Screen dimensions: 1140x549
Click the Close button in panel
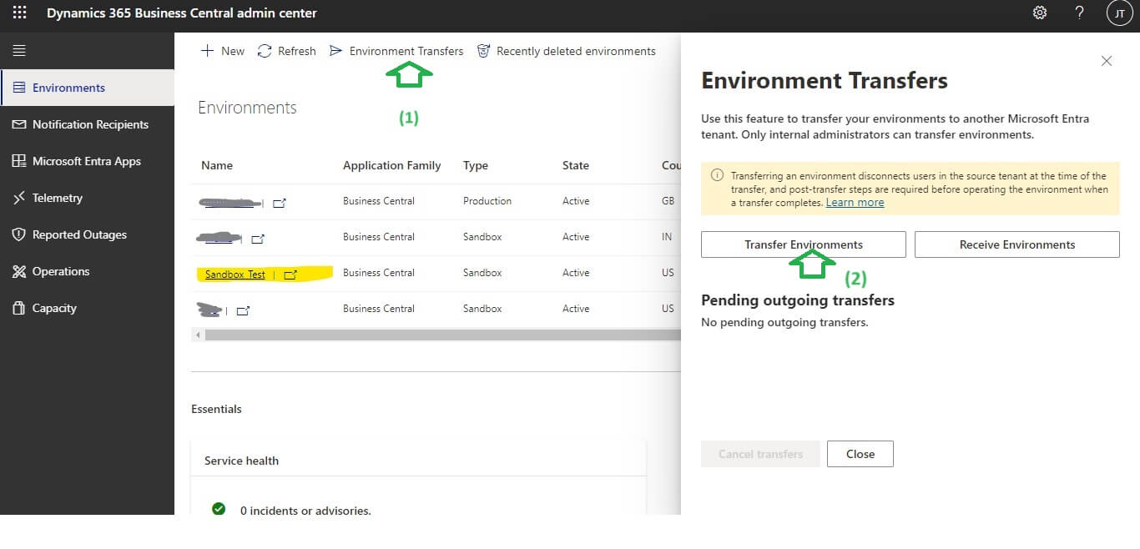coord(860,454)
